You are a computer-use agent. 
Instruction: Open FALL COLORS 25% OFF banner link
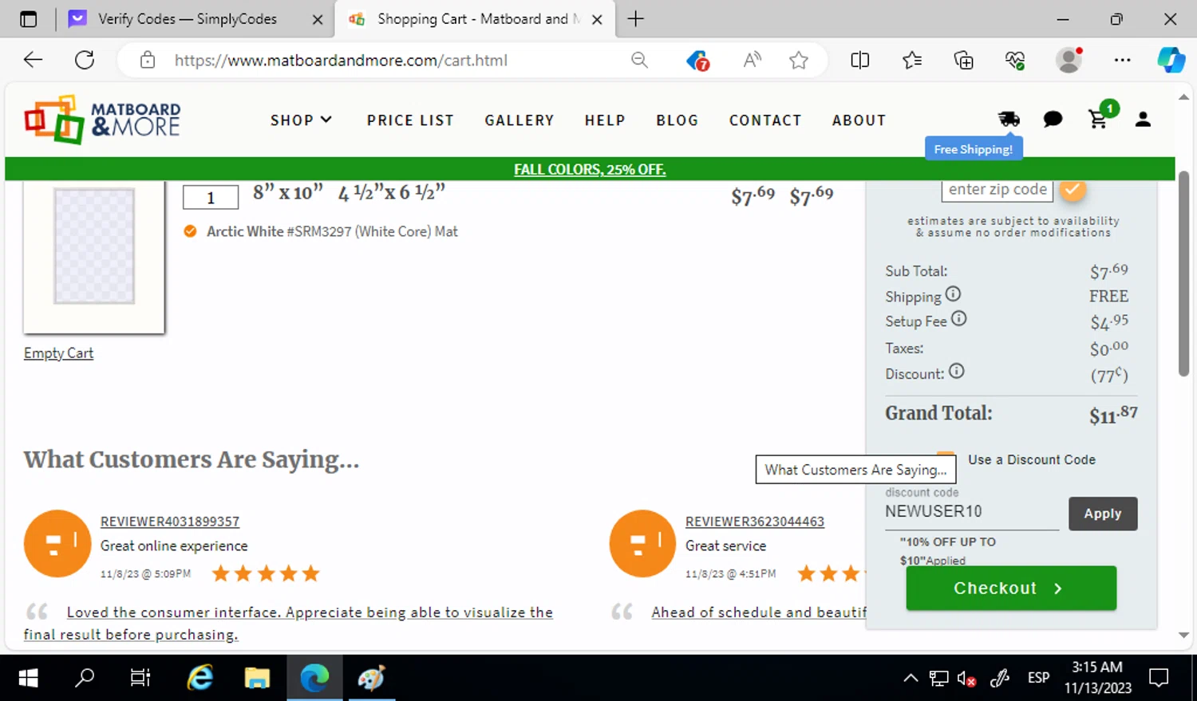pyautogui.click(x=590, y=169)
